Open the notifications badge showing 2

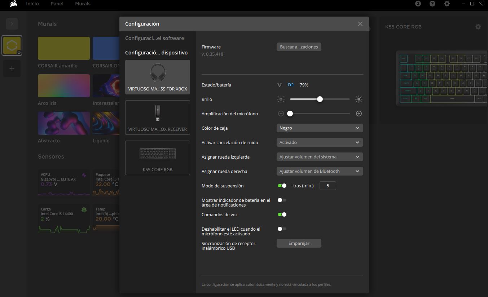click(x=418, y=4)
